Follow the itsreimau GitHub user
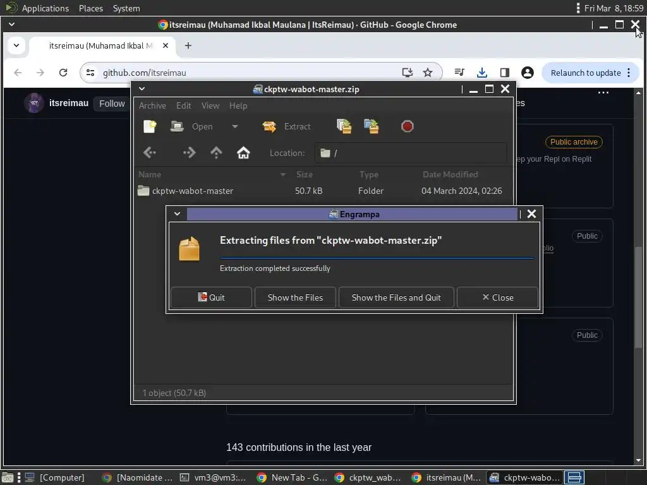The image size is (647, 485). (112, 104)
